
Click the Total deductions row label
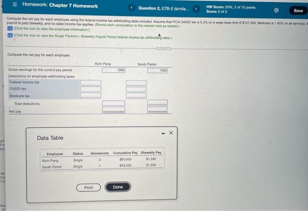pyautogui.click(x=27, y=104)
